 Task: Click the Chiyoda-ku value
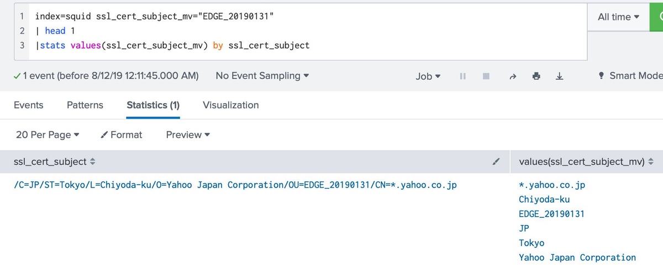coord(544,199)
